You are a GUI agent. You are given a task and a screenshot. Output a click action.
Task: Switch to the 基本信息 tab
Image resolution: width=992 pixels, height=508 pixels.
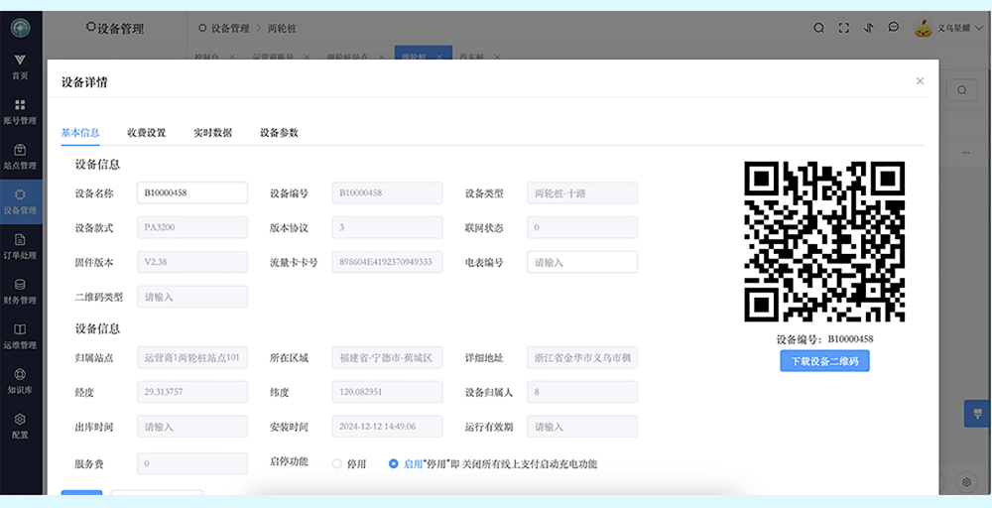[80, 133]
